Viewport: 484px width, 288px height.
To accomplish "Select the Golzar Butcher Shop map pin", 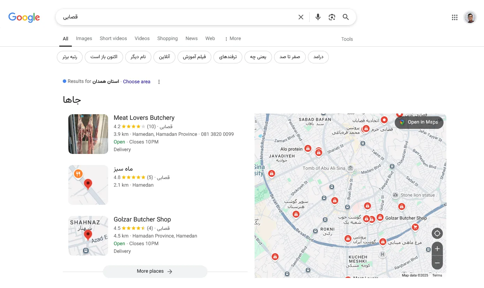I will (380, 218).
